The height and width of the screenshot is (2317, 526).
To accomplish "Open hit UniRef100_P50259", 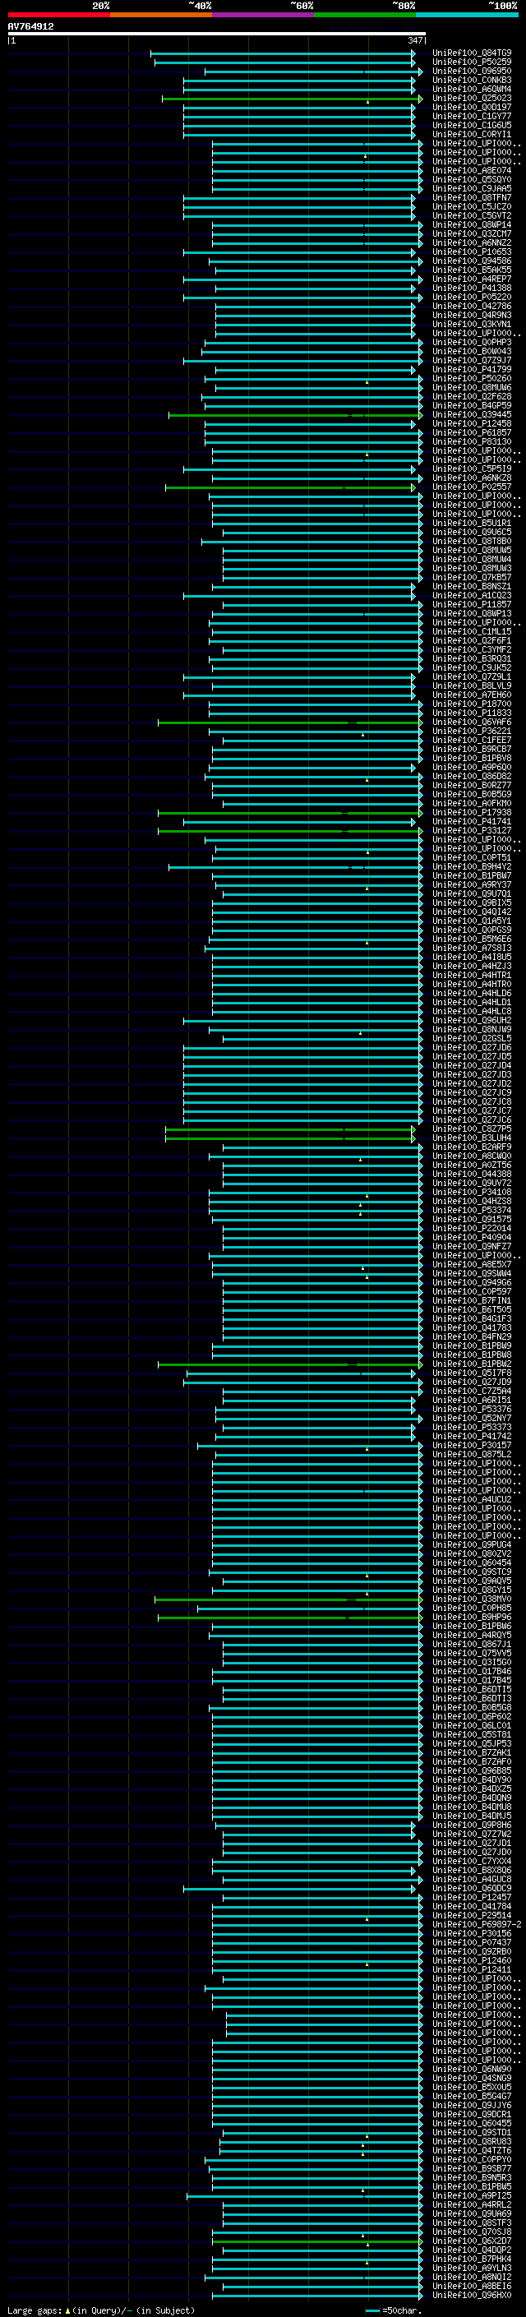I will click(x=472, y=62).
